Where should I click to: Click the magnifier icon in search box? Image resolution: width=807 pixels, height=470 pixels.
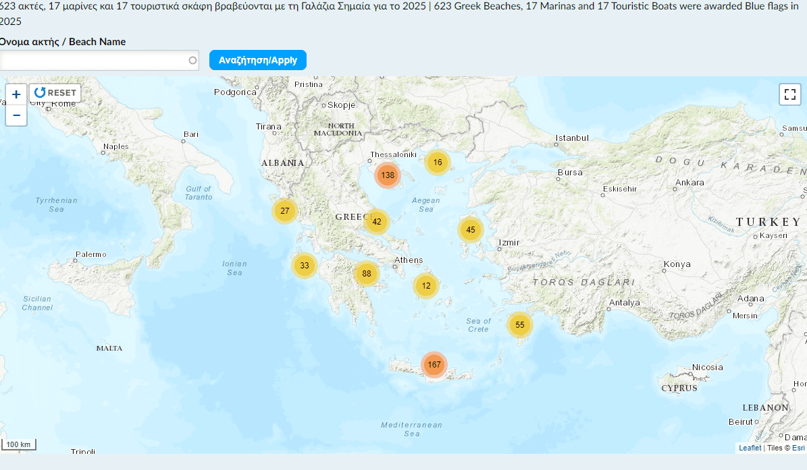coord(191,60)
